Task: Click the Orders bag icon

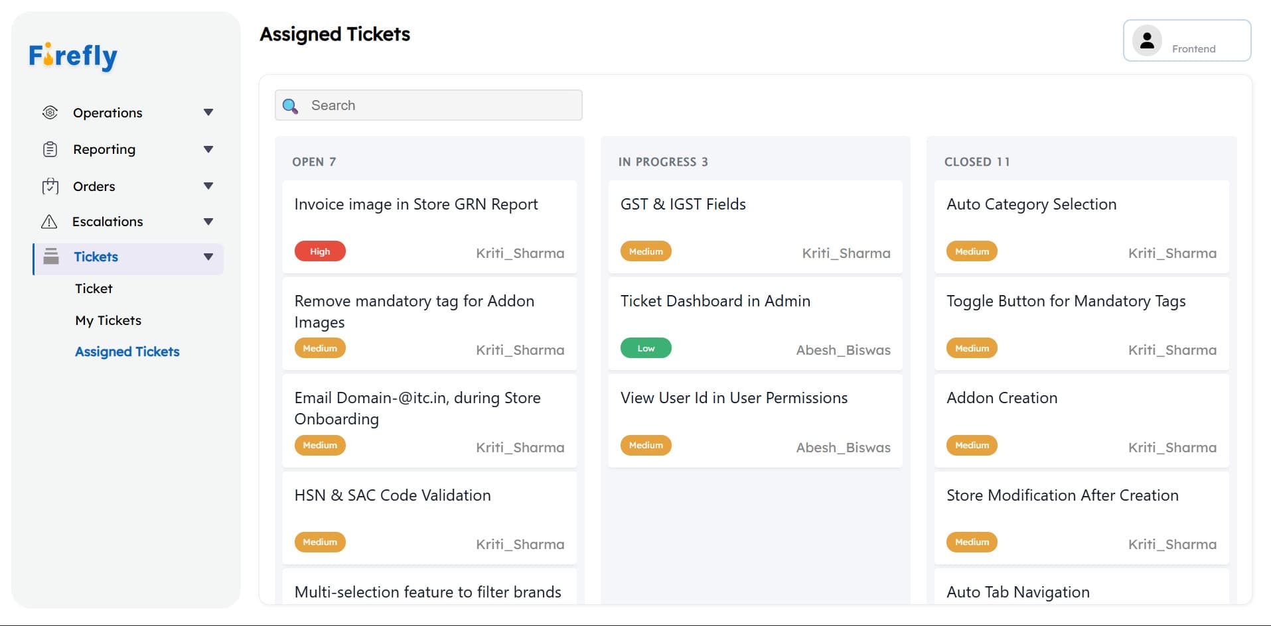Action: tap(50, 186)
